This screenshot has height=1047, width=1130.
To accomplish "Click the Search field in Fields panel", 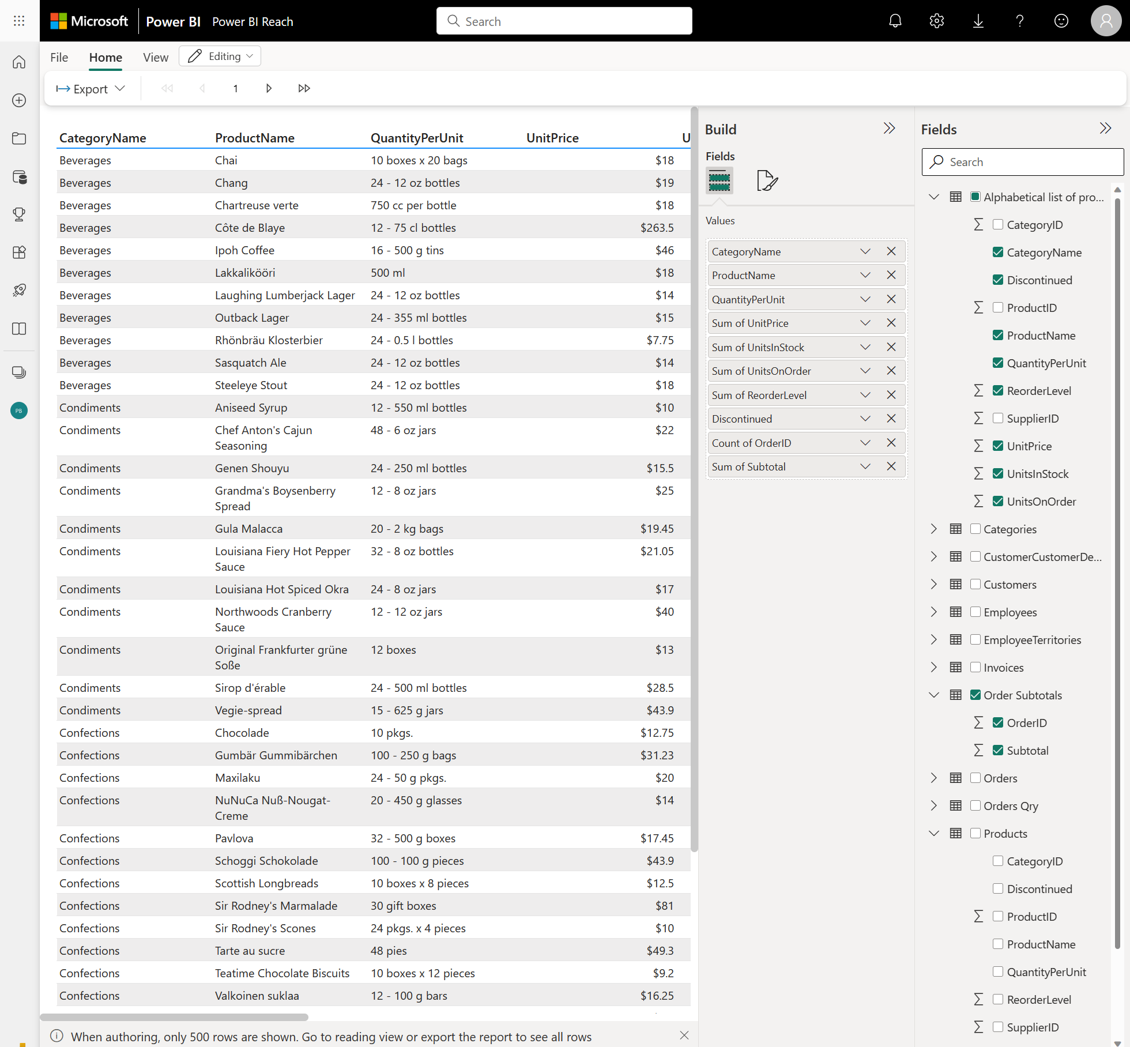I will (1020, 161).
